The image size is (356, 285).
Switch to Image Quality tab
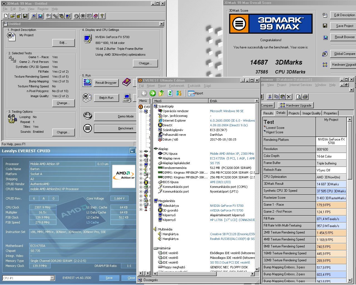pos(311,113)
